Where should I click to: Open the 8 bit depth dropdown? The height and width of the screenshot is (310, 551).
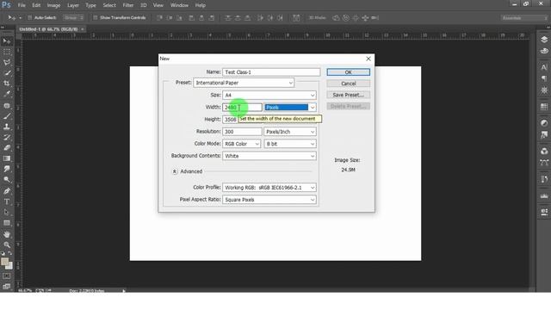[x=290, y=144]
